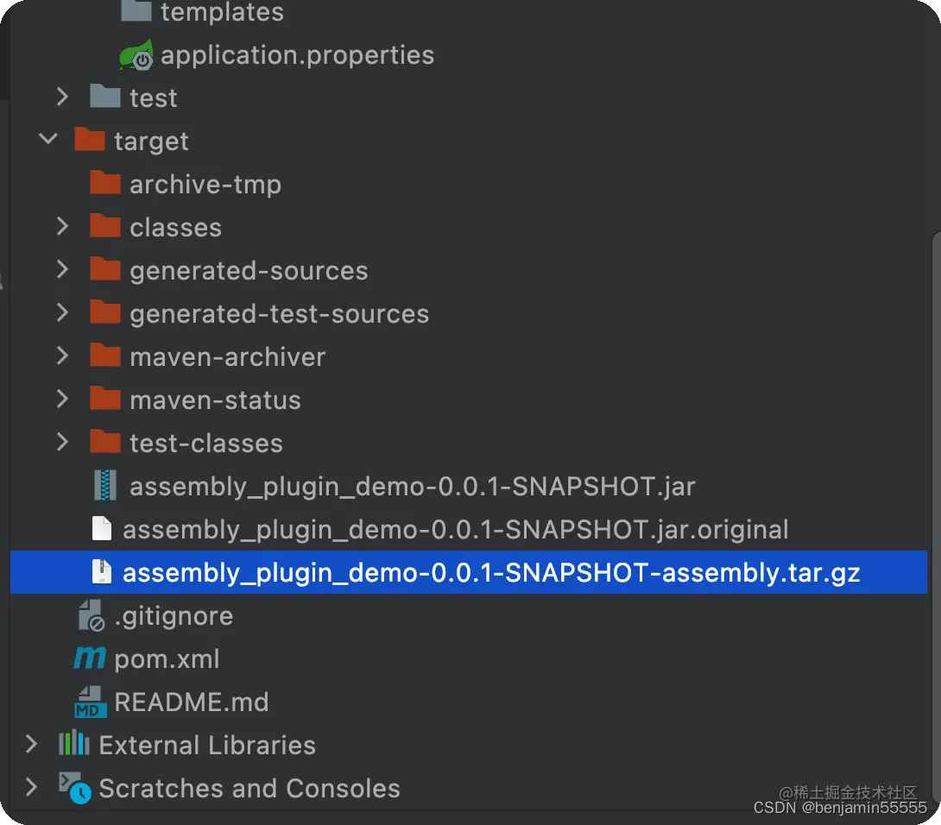Image resolution: width=941 pixels, height=825 pixels.
Task: Select the SNAPSHOT.jar.original file name
Action: (x=456, y=531)
